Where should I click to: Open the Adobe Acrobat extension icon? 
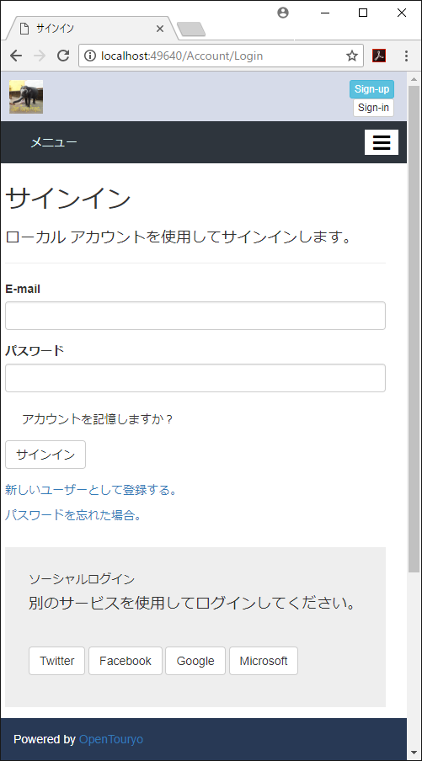(379, 56)
